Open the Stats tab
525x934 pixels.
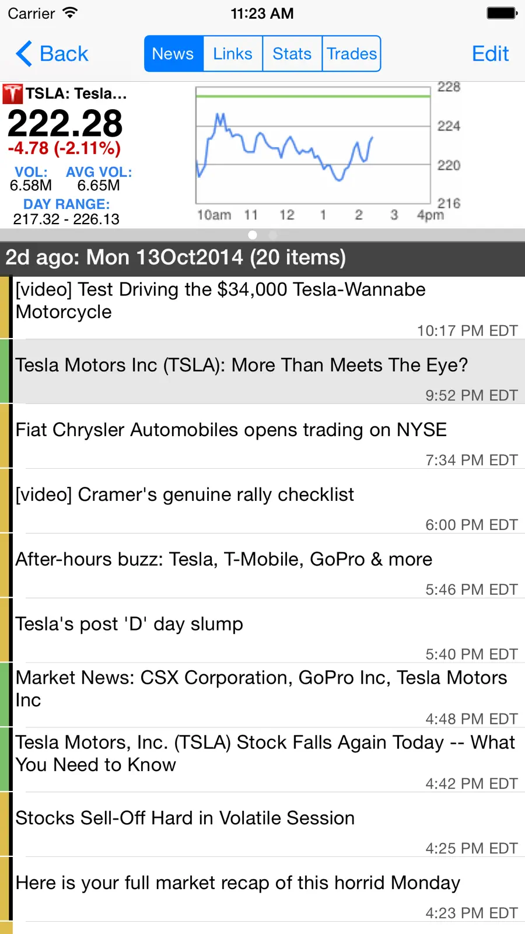point(292,54)
